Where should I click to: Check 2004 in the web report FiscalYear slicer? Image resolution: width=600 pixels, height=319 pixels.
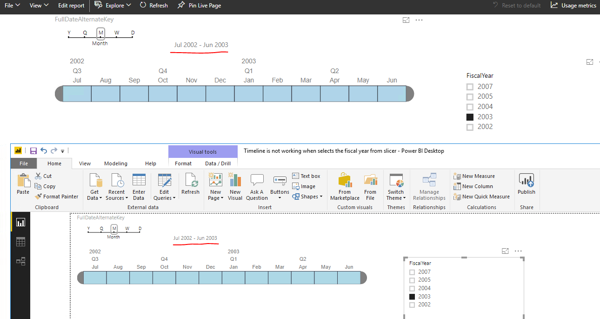(x=470, y=107)
